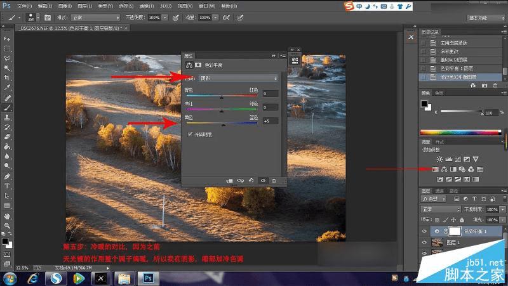Screen dimensions: 508x286
Task: Enable airbrush mode in options bar
Action: pyautogui.click(x=226, y=18)
